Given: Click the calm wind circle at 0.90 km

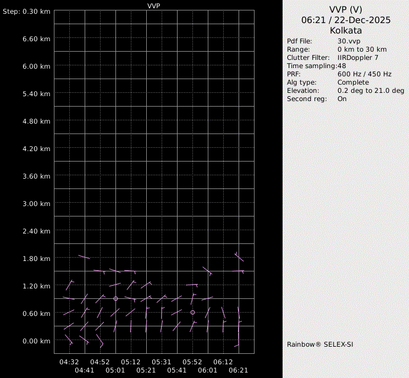Looking at the screenshot, I should (x=115, y=298).
